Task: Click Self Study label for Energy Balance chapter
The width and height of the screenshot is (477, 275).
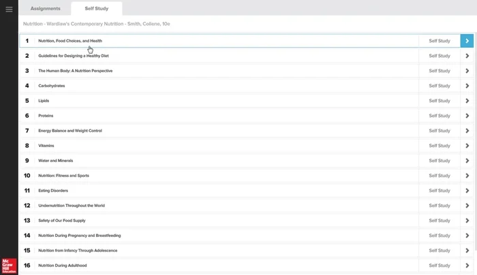Action: coord(440,131)
